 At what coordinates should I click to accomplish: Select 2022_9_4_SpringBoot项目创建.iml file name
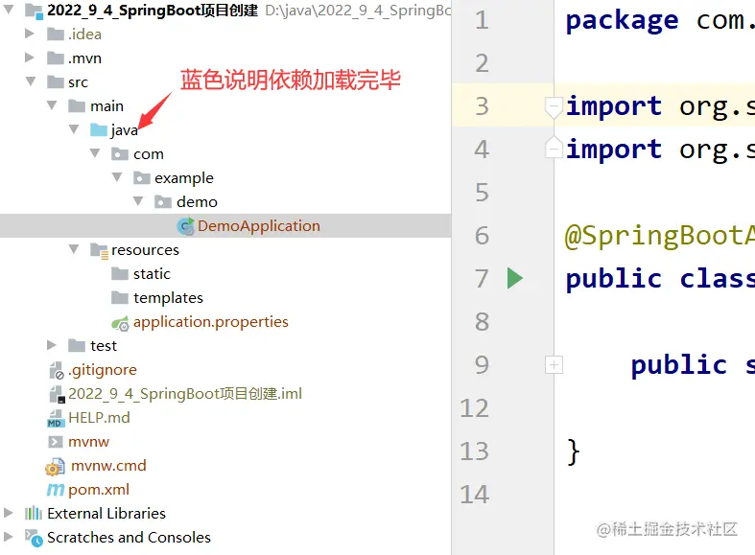[x=185, y=393]
